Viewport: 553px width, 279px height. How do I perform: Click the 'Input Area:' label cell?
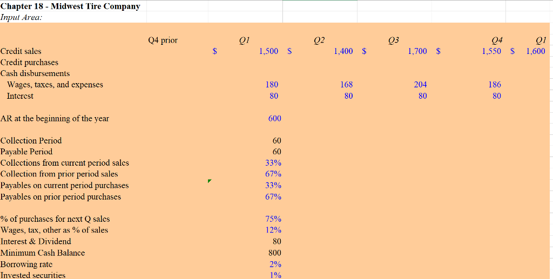(21, 17)
